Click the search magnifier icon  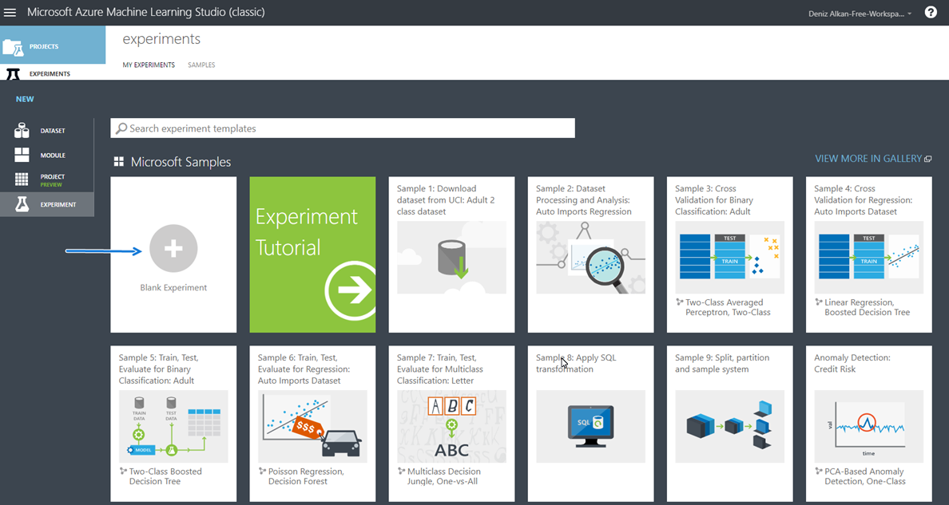121,128
